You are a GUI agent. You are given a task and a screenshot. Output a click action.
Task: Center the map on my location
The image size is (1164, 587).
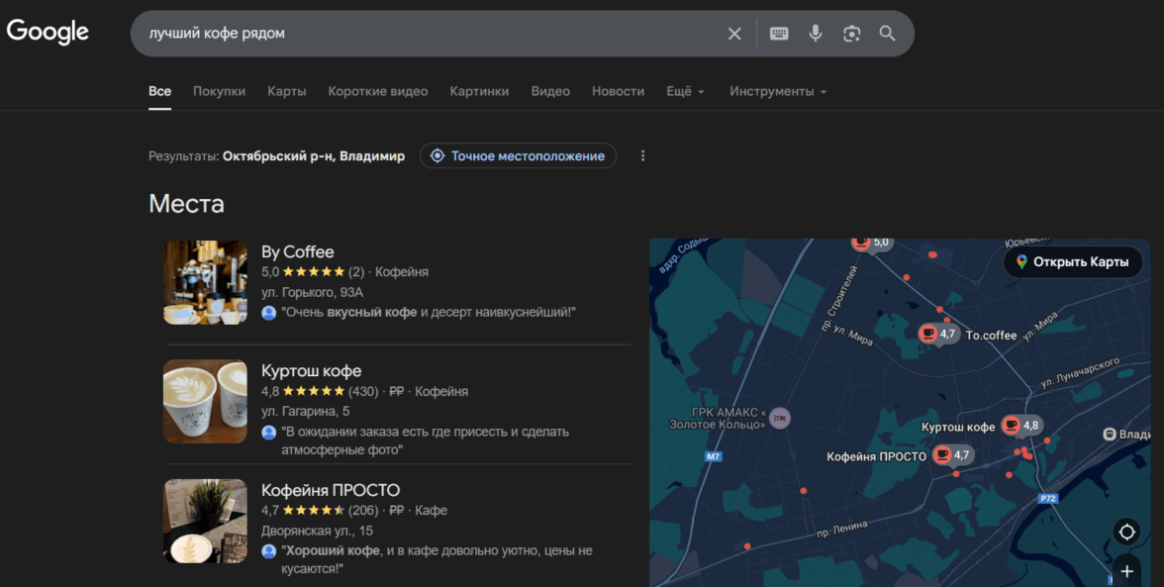[1126, 532]
